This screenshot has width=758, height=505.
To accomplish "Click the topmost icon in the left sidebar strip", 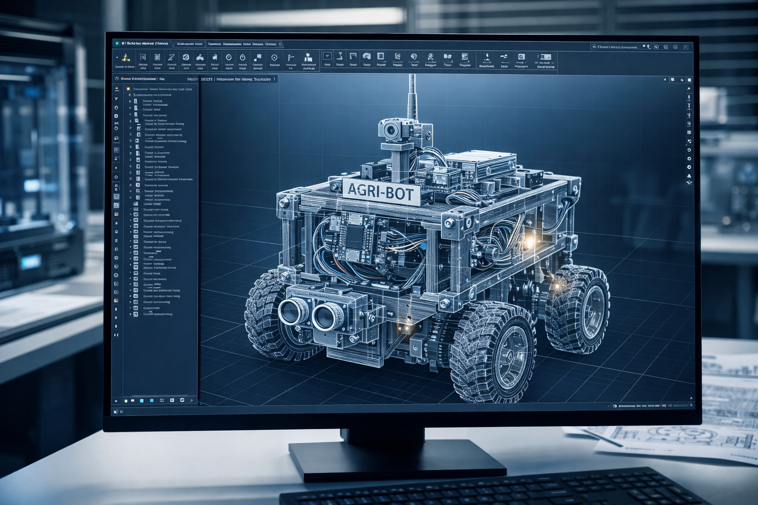I will [117, 89].
